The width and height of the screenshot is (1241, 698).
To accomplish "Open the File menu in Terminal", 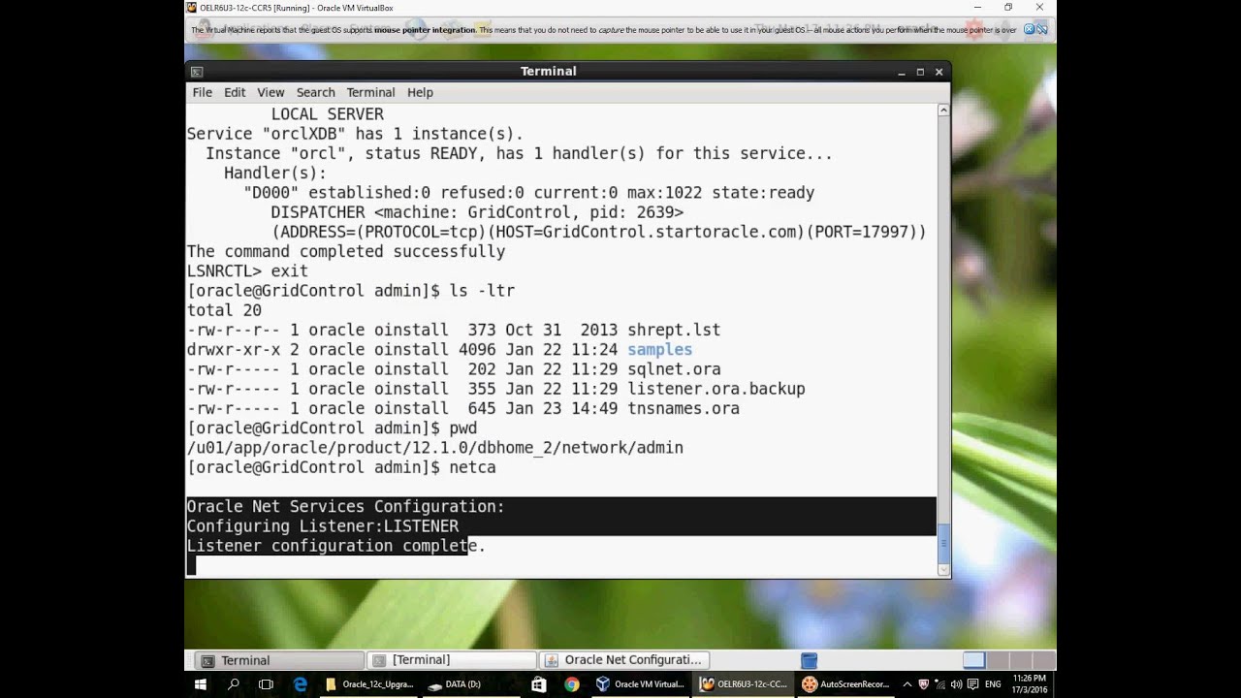I will [202, 92].
